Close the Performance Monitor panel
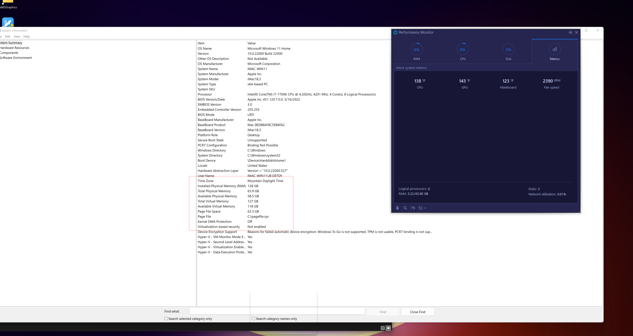This screenshot has width=633, height=336. coord(576,33)
